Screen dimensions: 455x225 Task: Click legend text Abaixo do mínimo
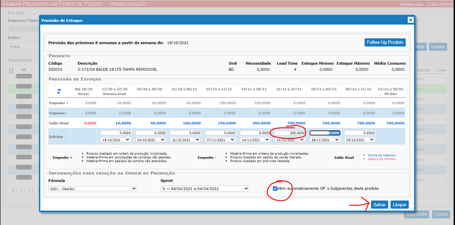click(x=382, y=159)
